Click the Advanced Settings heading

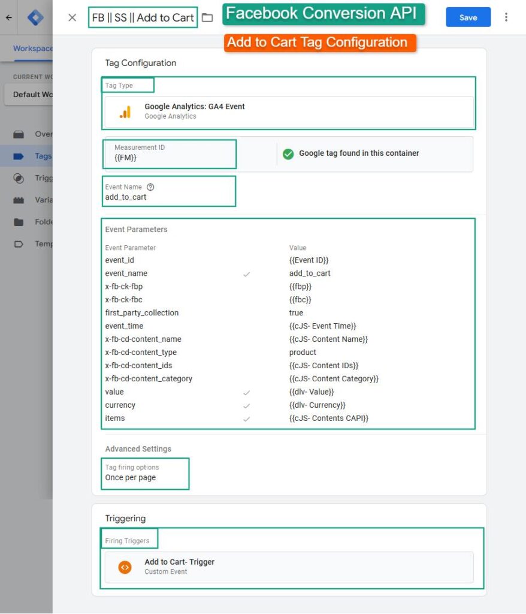[x=138, y=449]
